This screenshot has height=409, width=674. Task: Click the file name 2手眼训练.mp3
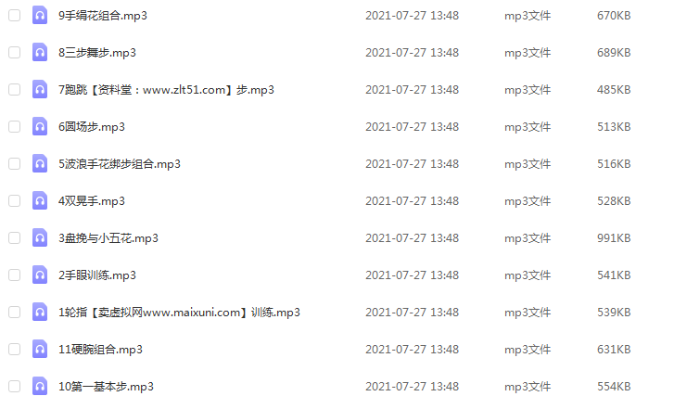point(97,275)
